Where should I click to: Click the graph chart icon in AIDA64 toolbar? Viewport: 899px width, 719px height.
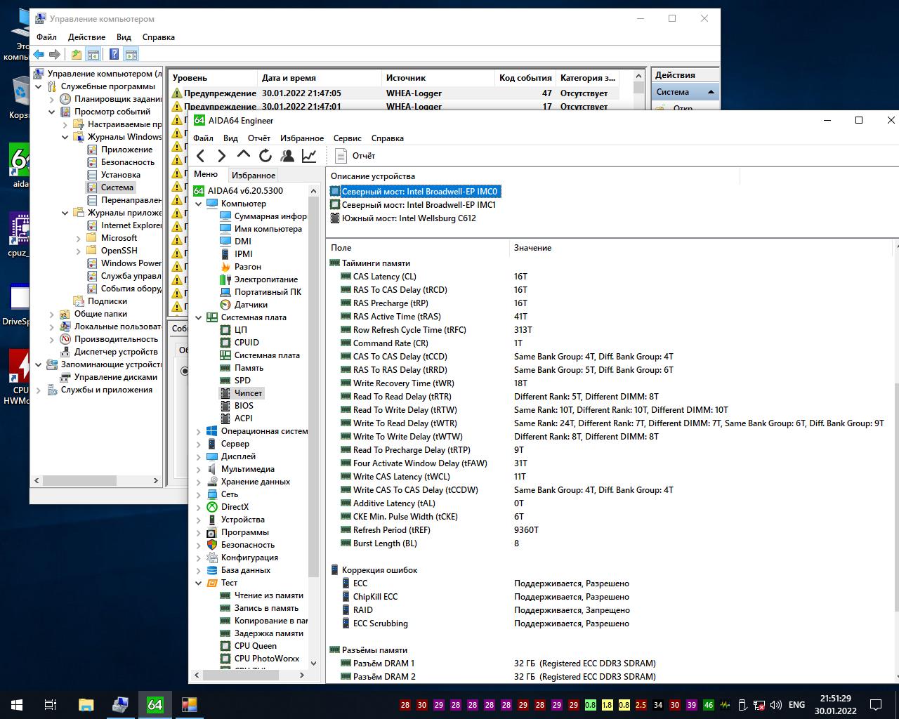coord(309,156)
